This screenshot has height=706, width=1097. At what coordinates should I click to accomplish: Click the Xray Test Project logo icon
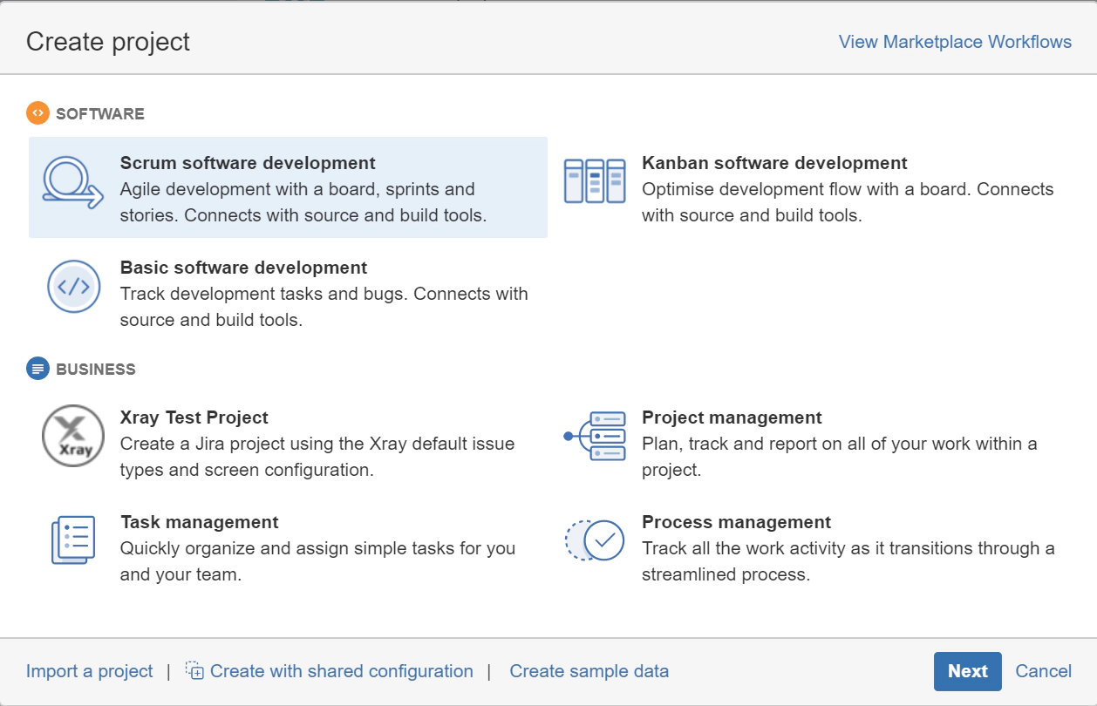pyautogui.click(x=74, y=436)
